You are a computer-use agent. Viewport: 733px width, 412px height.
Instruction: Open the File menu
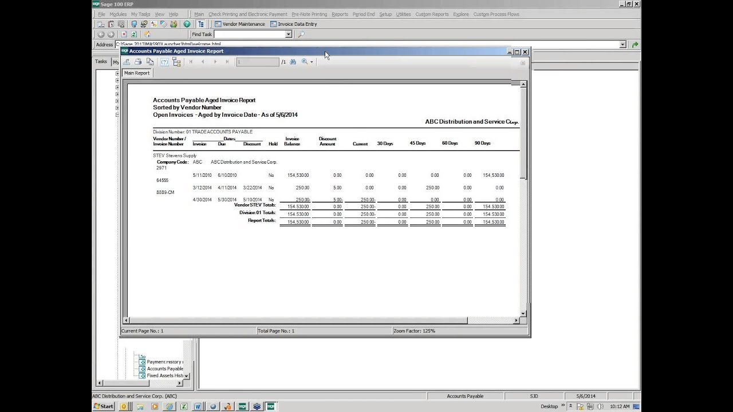(x=101, y=14)
